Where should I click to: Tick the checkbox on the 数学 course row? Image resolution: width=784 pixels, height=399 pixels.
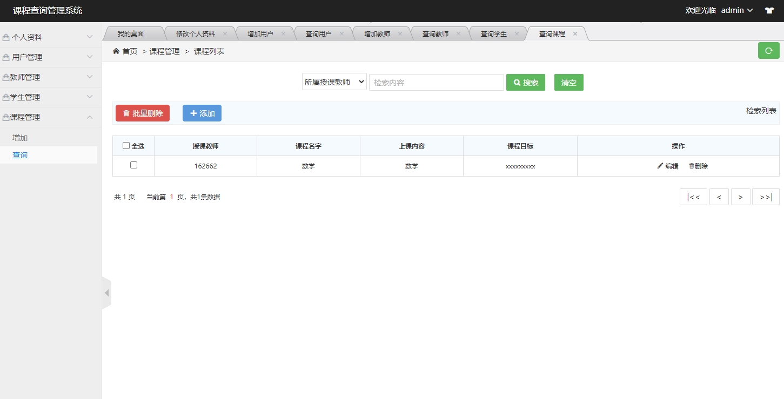[x=133, y=165]
